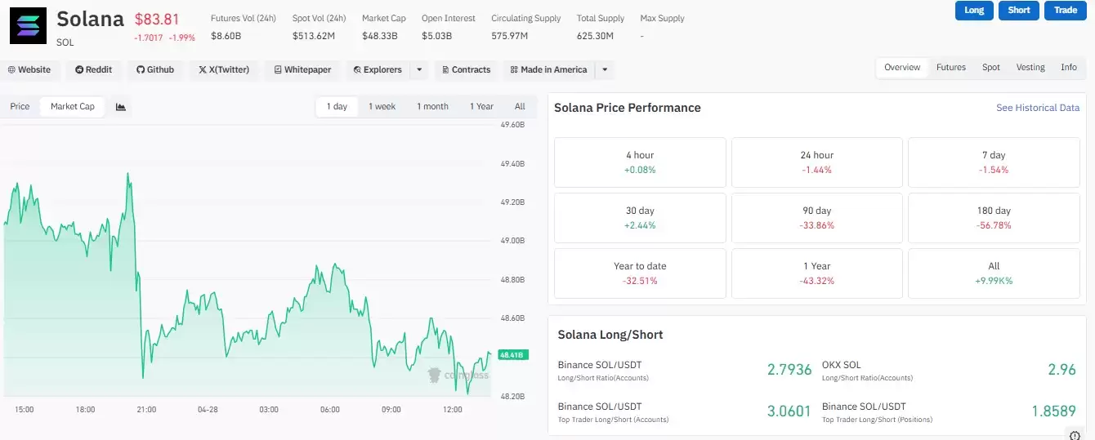Open Solana's Reddit page
The width and height of the screenshot is (1095, 440).
(94, 70)
